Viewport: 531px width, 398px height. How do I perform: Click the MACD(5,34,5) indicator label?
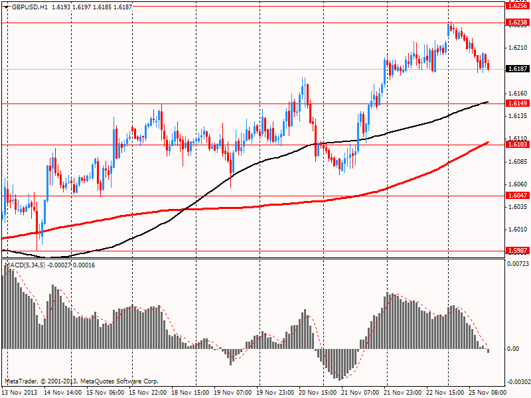point(25,265)
